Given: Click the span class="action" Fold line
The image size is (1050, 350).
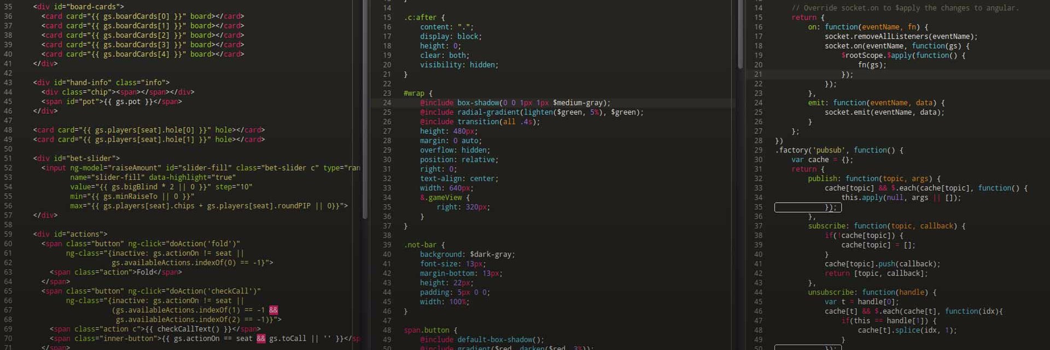Looking at the screenshot, I should click(x=116, y=272).
